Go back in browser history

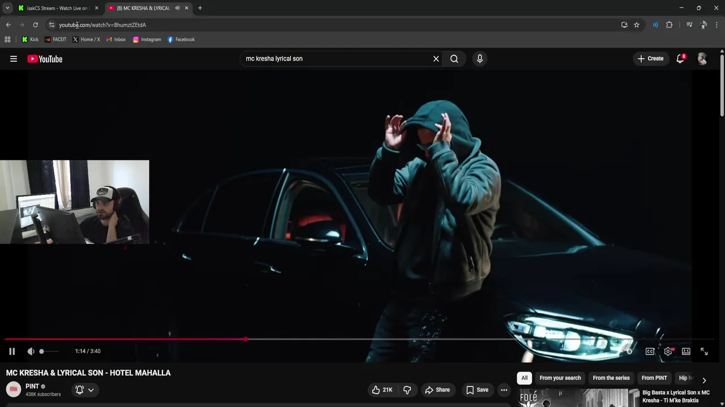8,25
